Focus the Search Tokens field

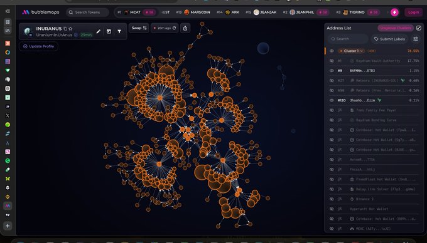click(x=87, y=13)
